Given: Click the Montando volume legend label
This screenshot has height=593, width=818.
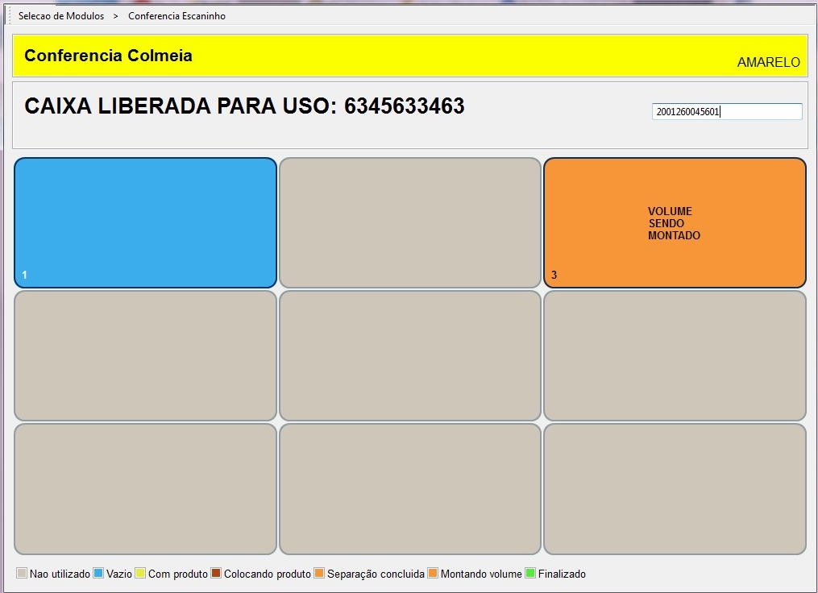Looking at the screenshot, I should pyautogui.click(x=481, y=574).
